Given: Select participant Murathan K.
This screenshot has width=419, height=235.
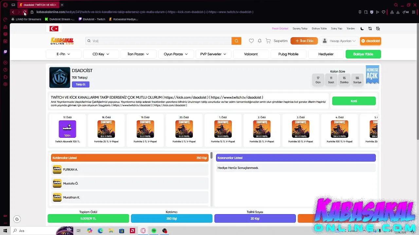Looking at the screenshot, I should (130, 197).
